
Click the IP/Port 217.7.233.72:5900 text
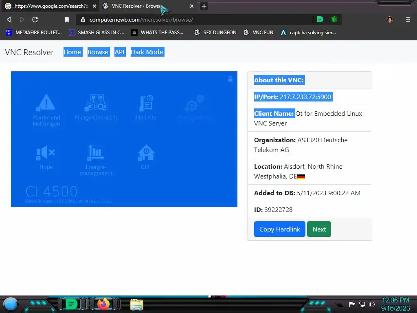tap(292, 97)
